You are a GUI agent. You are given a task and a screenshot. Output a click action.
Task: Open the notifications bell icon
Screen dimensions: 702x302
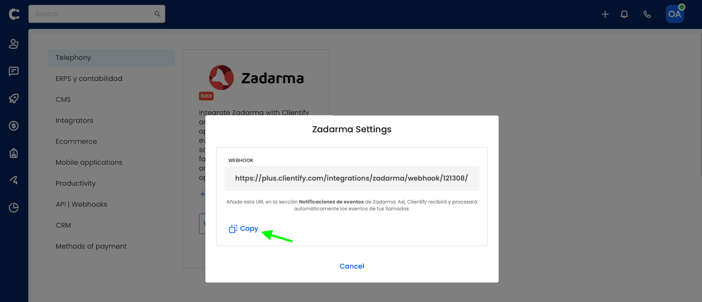(x=624, y=14)
